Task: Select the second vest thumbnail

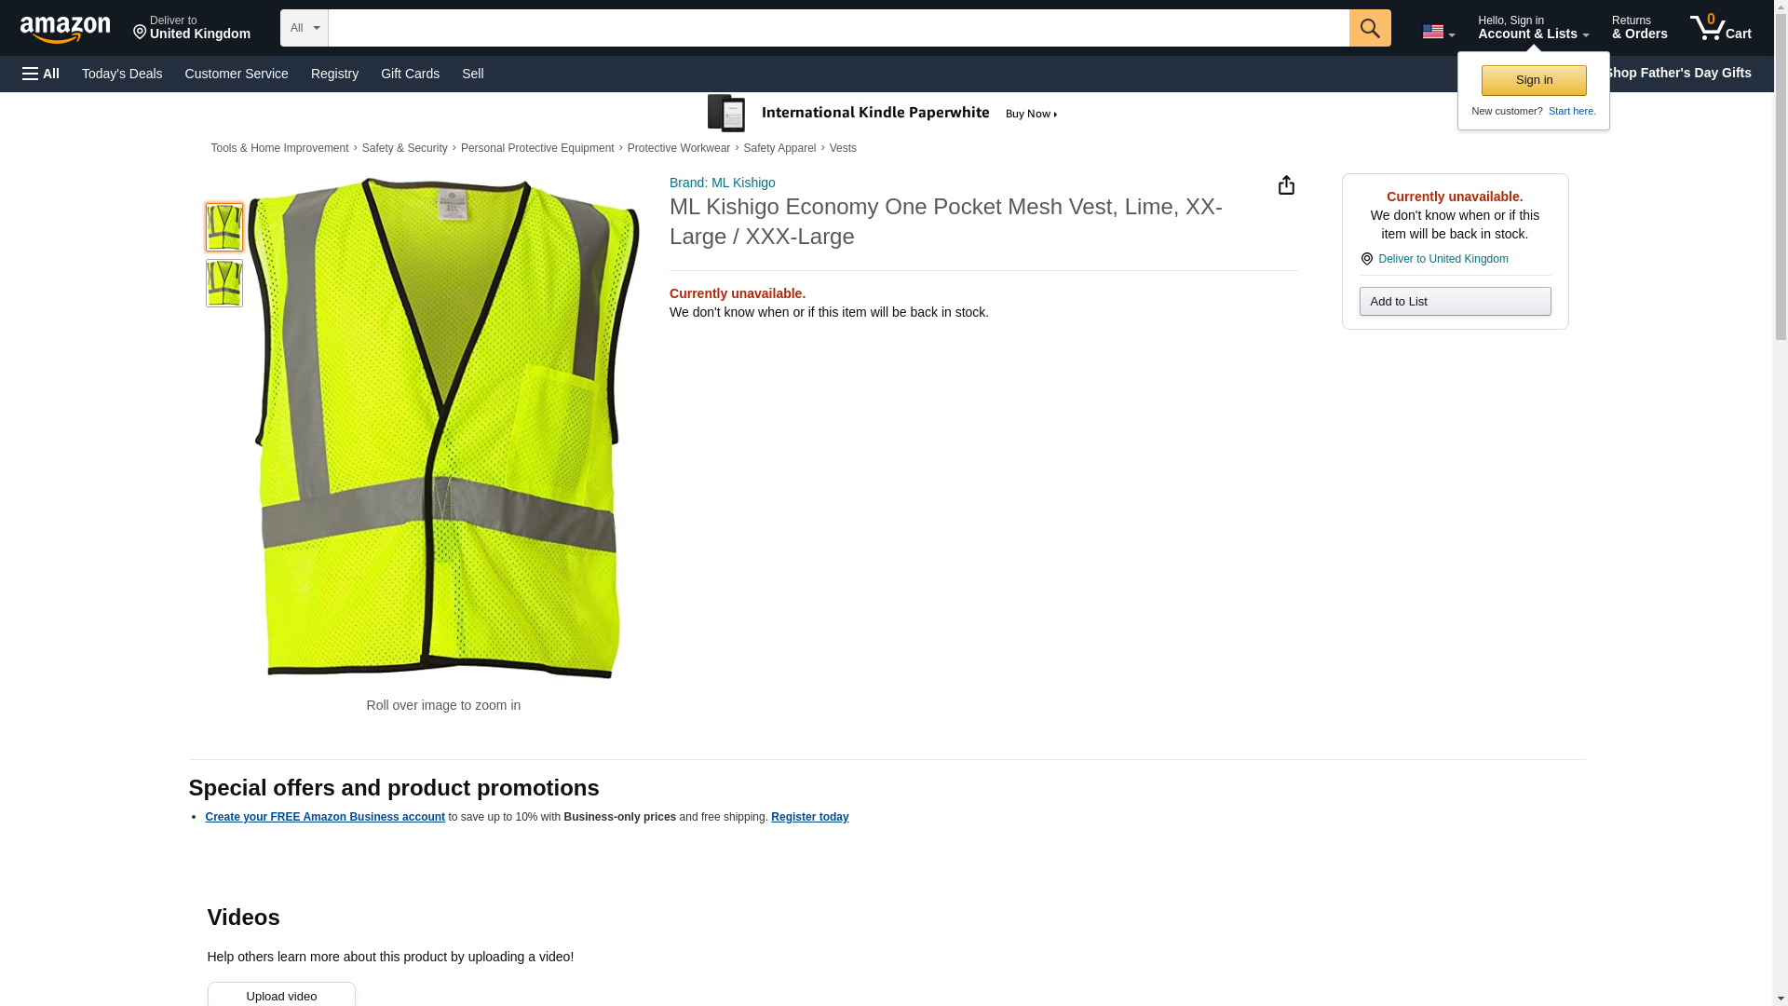Action: [223, 283]
